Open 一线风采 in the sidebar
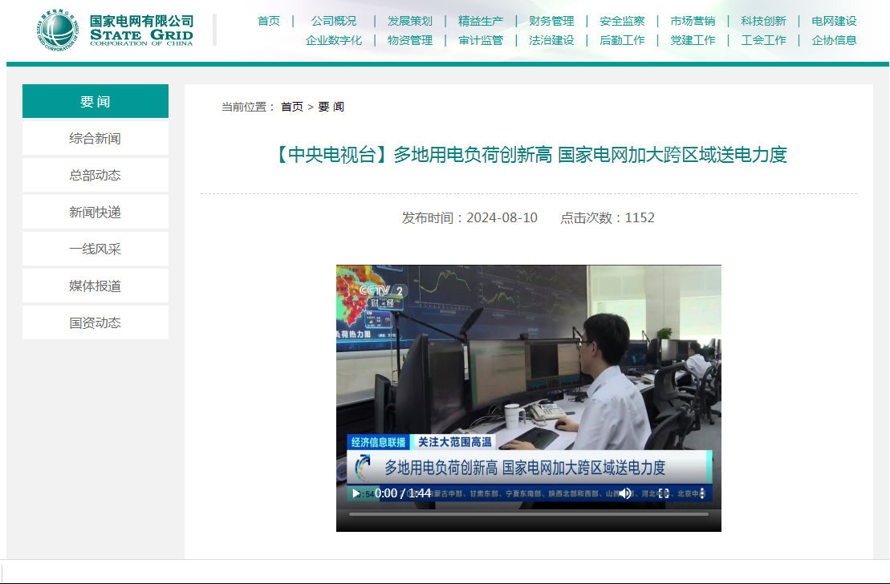890x584 pixels. [x=96, y=249]
